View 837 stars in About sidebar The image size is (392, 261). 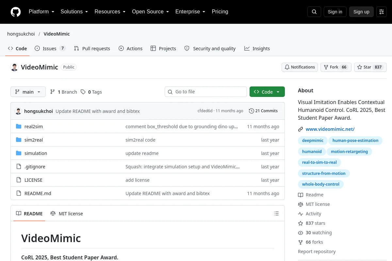312,223
